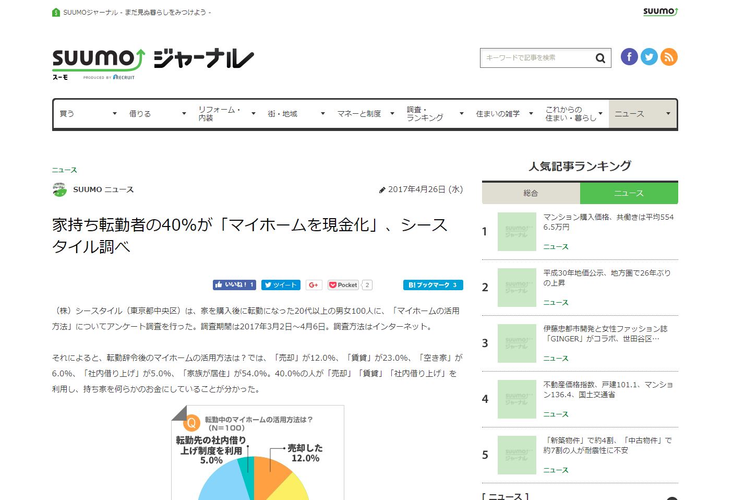733x500 pixels.
Task: Open ranking article 平成30年地価公示
Action: click(x=607, y=278)
